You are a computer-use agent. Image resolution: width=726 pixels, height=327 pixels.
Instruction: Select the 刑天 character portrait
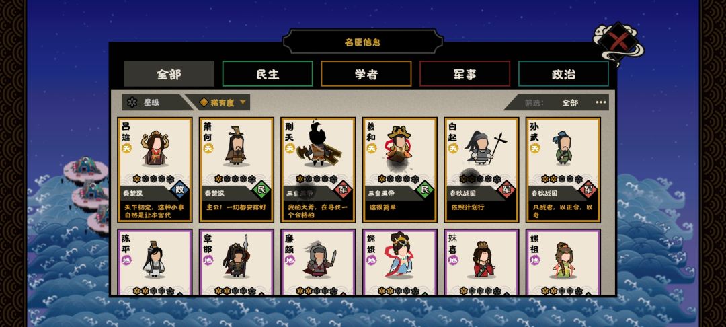(320, 145)
